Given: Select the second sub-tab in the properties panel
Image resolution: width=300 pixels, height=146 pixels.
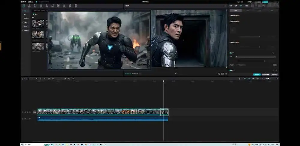Looking at the screenshot, I should click(247, 10).
